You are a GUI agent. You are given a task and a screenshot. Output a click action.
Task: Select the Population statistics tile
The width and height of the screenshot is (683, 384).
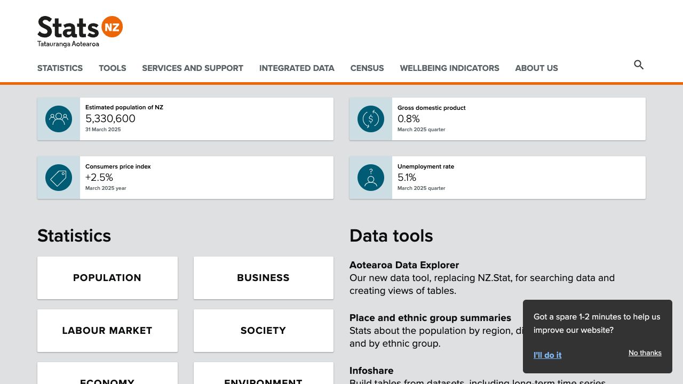coord(107,278)
